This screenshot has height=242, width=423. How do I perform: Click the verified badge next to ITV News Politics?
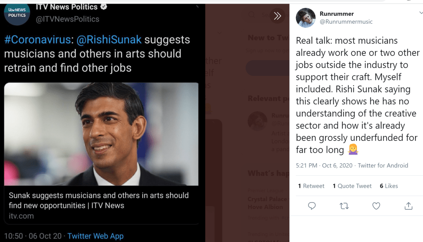tap(104, 7)
